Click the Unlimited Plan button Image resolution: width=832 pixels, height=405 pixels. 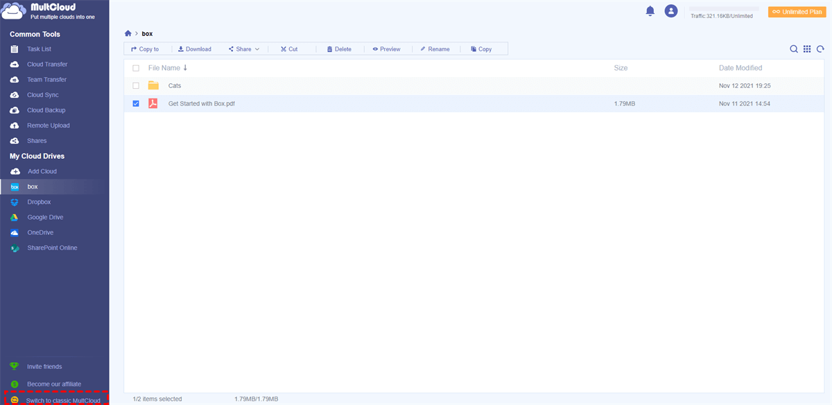click(x=797, y=12)
